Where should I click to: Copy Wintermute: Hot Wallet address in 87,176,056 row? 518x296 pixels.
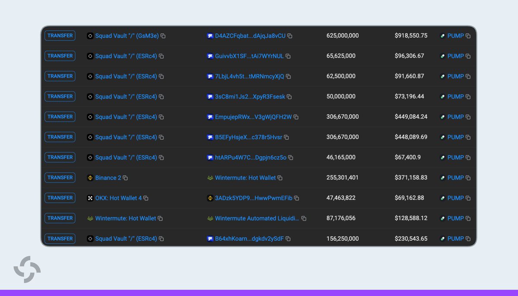click(160, 218)
